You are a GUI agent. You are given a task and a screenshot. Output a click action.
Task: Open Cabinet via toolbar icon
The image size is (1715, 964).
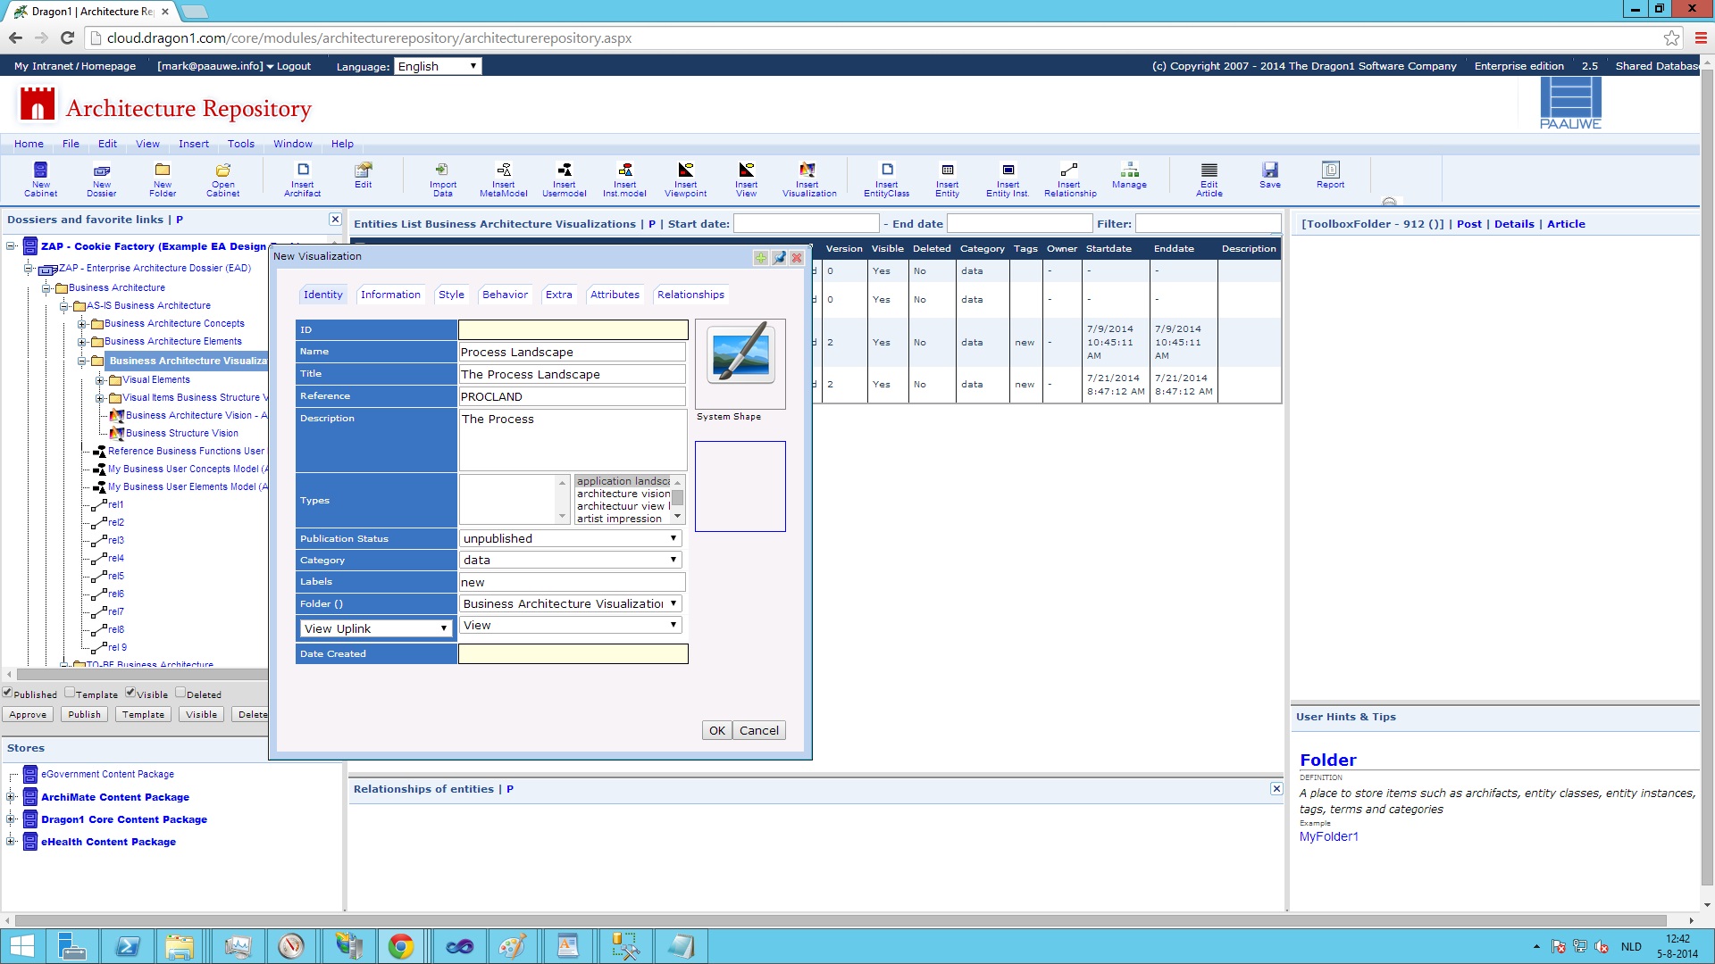coord(223,179)
